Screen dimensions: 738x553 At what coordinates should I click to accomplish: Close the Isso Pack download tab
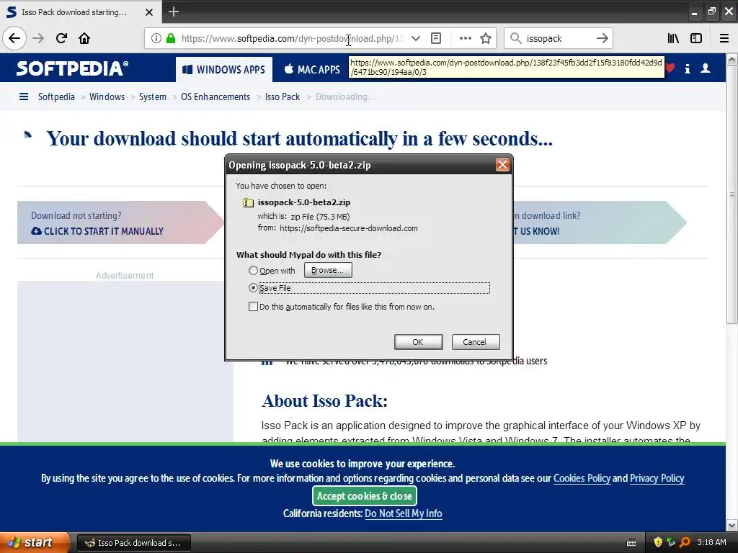click(x=148, y=12)
